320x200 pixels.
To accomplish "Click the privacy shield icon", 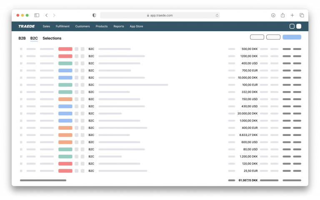I will 94,15.
